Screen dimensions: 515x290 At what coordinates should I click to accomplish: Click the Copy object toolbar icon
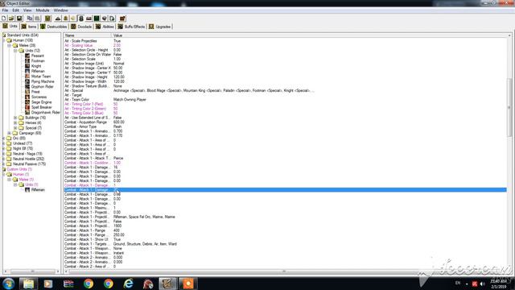[x=30, y=19]
